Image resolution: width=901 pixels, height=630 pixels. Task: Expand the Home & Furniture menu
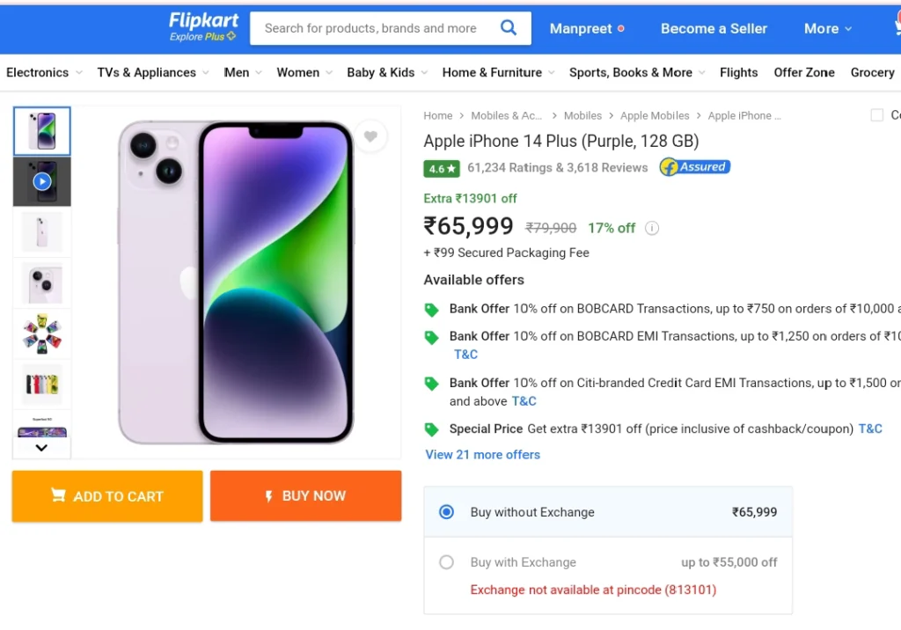(x=498, y=72)
